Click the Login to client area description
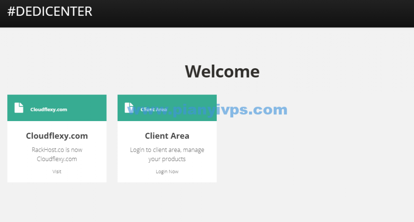The height and width of the screenshot is (222, 414). point(167,154)
